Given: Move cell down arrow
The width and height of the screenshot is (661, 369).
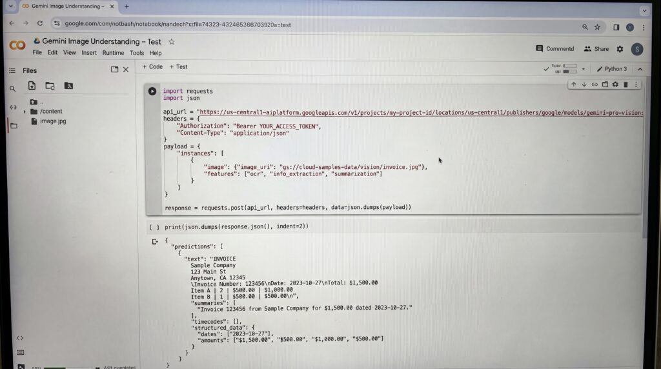Looking at the screenshot, I should pos(584,85).
